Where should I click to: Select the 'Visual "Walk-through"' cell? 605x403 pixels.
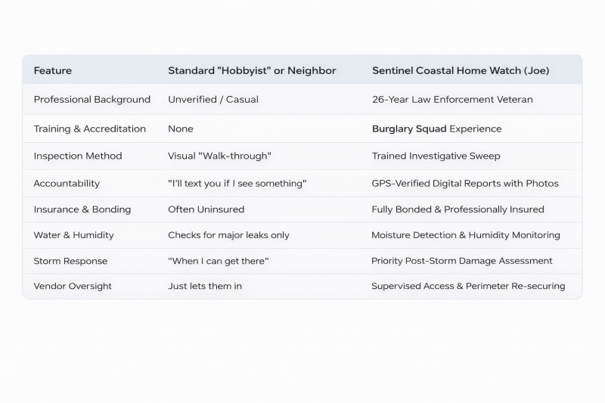219,156
